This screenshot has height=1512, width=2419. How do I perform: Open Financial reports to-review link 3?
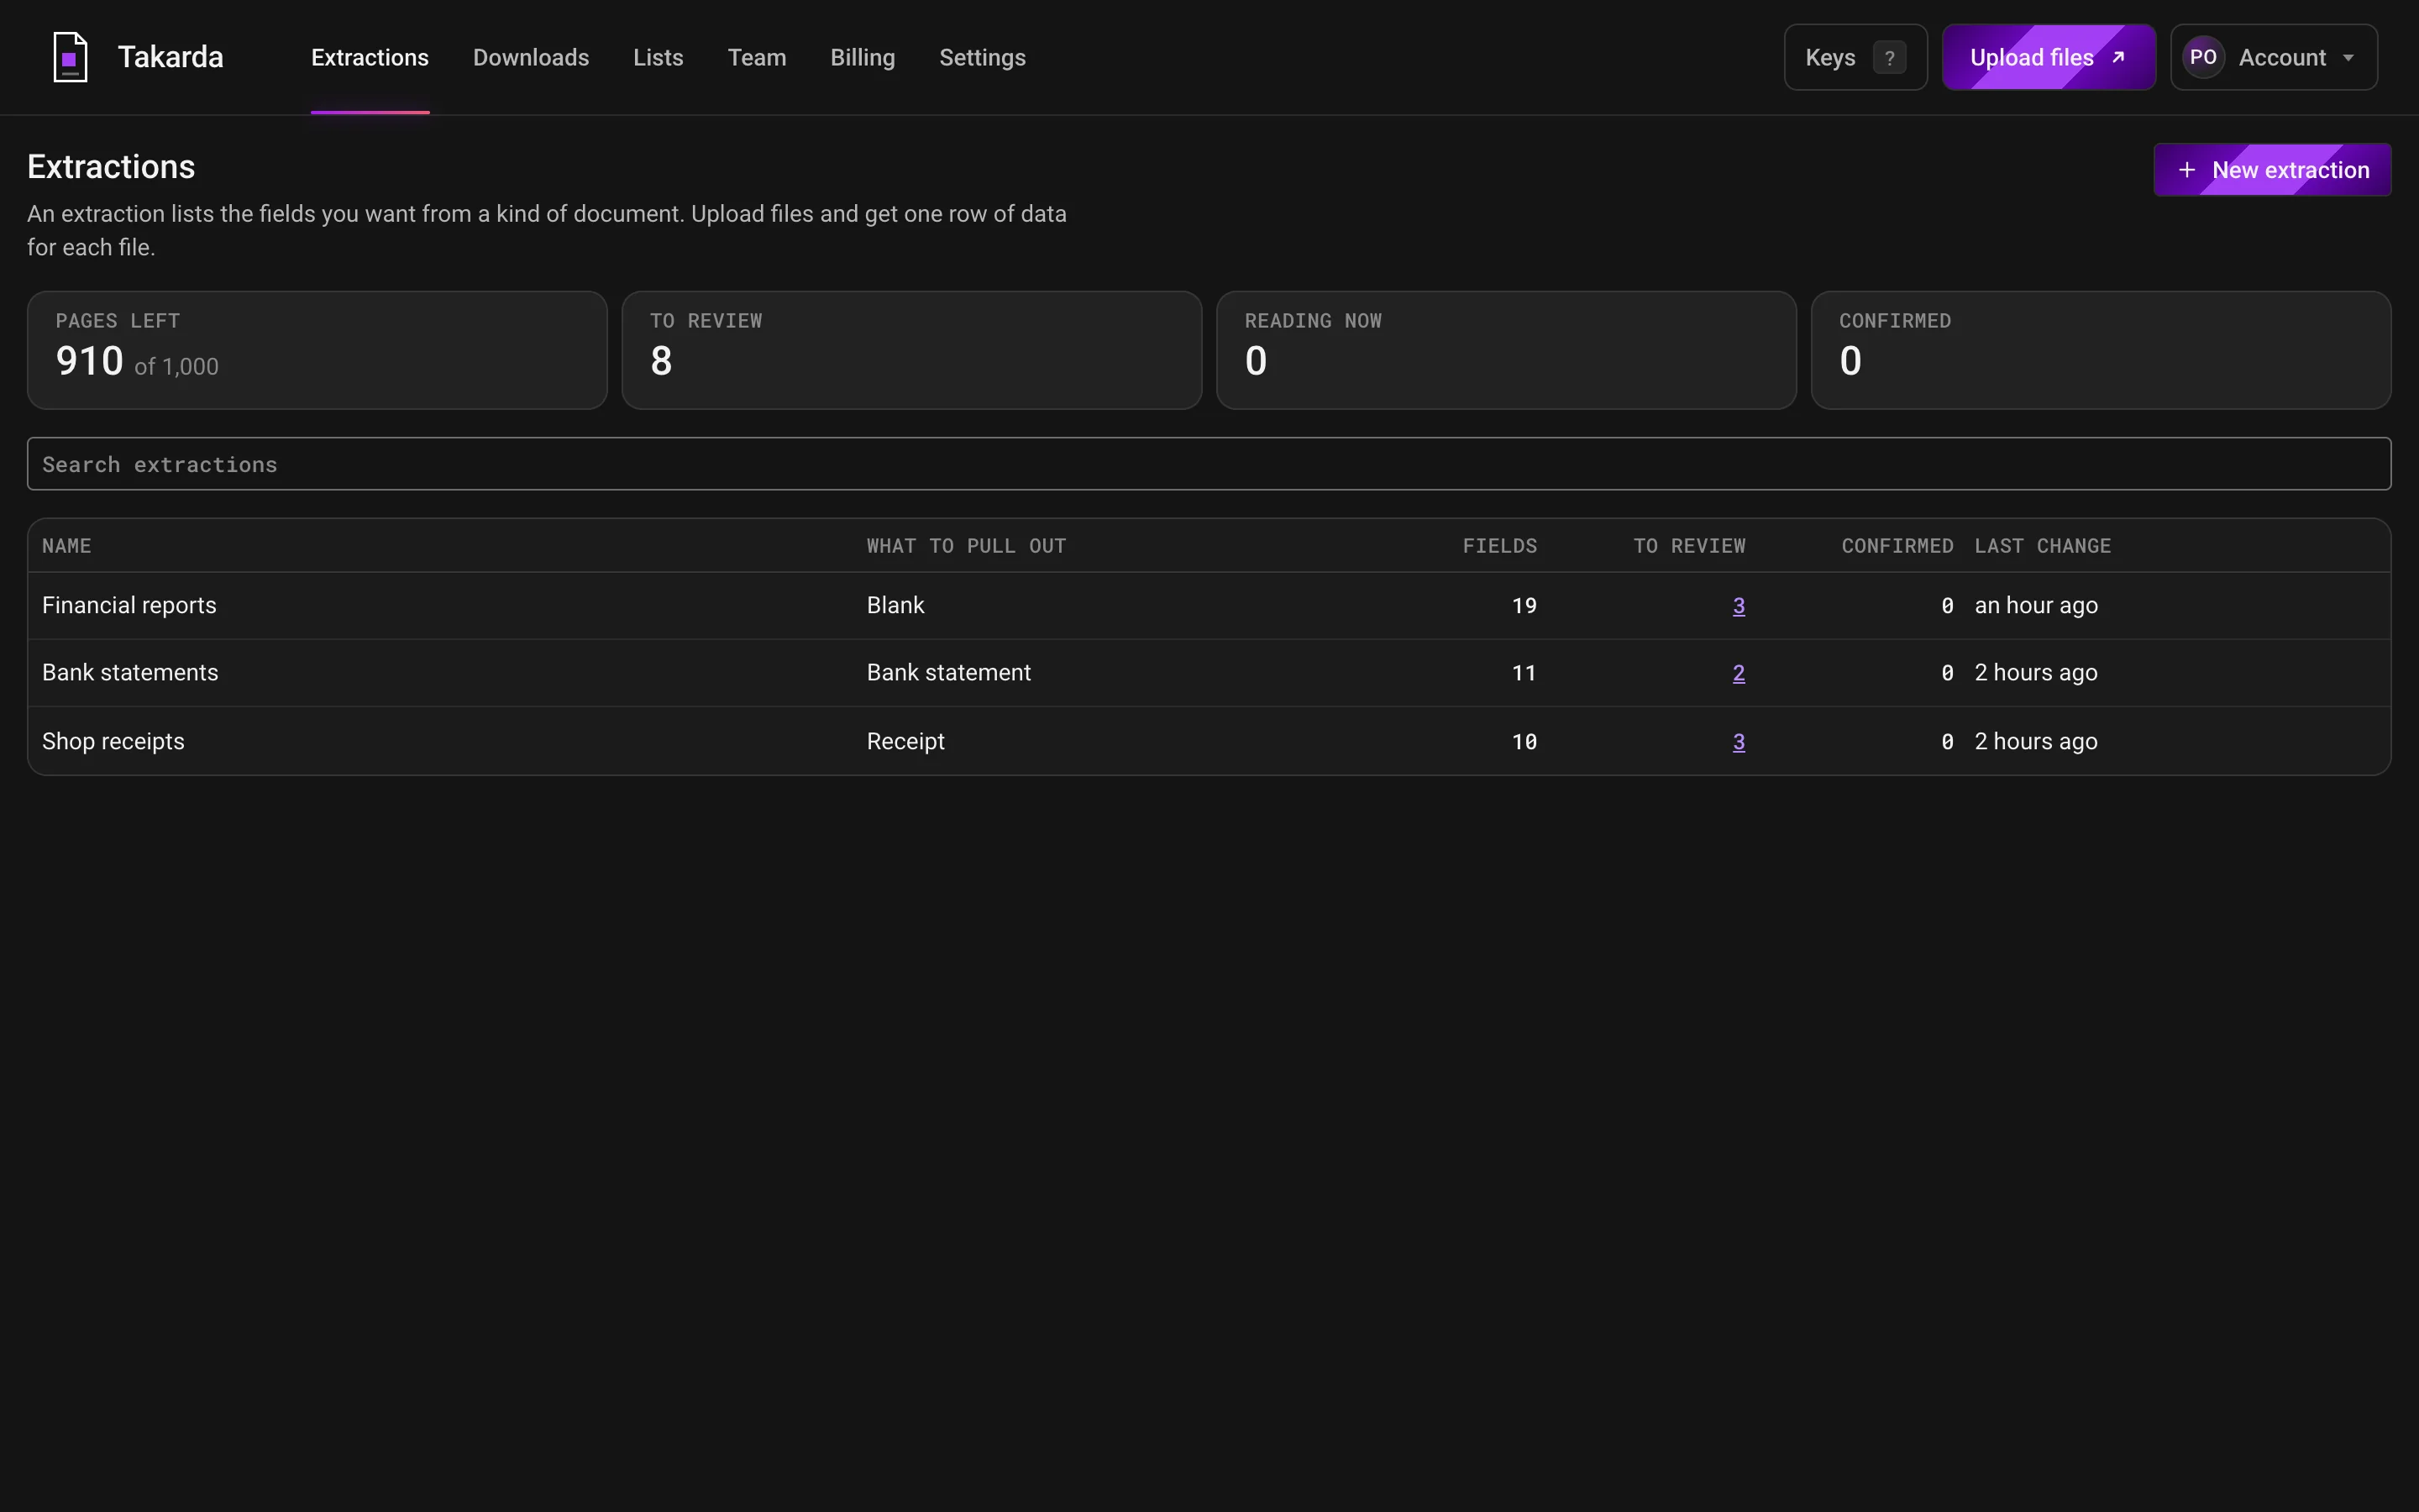pos(1739,606)
